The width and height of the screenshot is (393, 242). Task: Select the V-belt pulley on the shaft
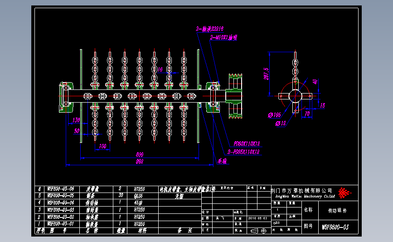tap(235, 96)
